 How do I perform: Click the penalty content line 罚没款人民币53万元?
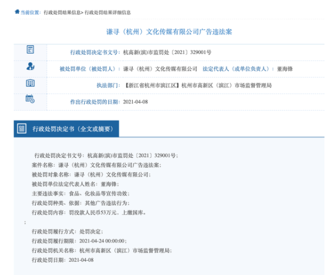(x=89, y=213)
